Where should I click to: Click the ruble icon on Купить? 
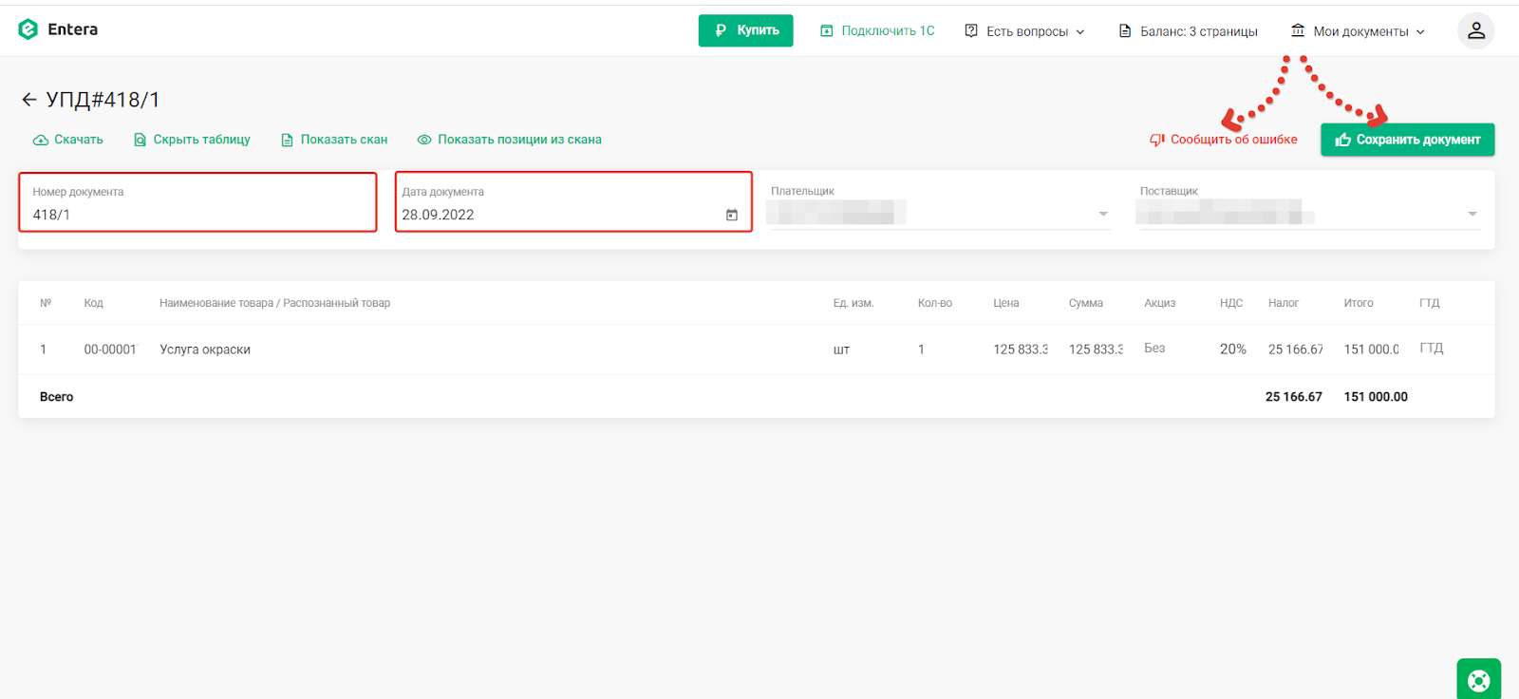pos(721,30)
